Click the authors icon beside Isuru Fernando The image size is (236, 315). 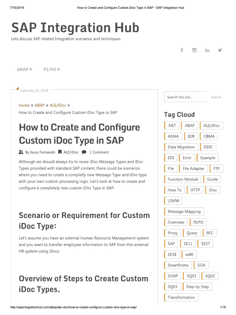(21, 152)
